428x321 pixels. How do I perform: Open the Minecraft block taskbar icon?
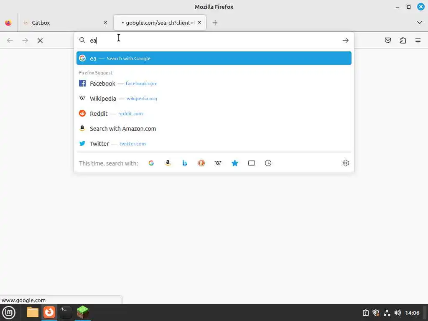coord(83,312)
